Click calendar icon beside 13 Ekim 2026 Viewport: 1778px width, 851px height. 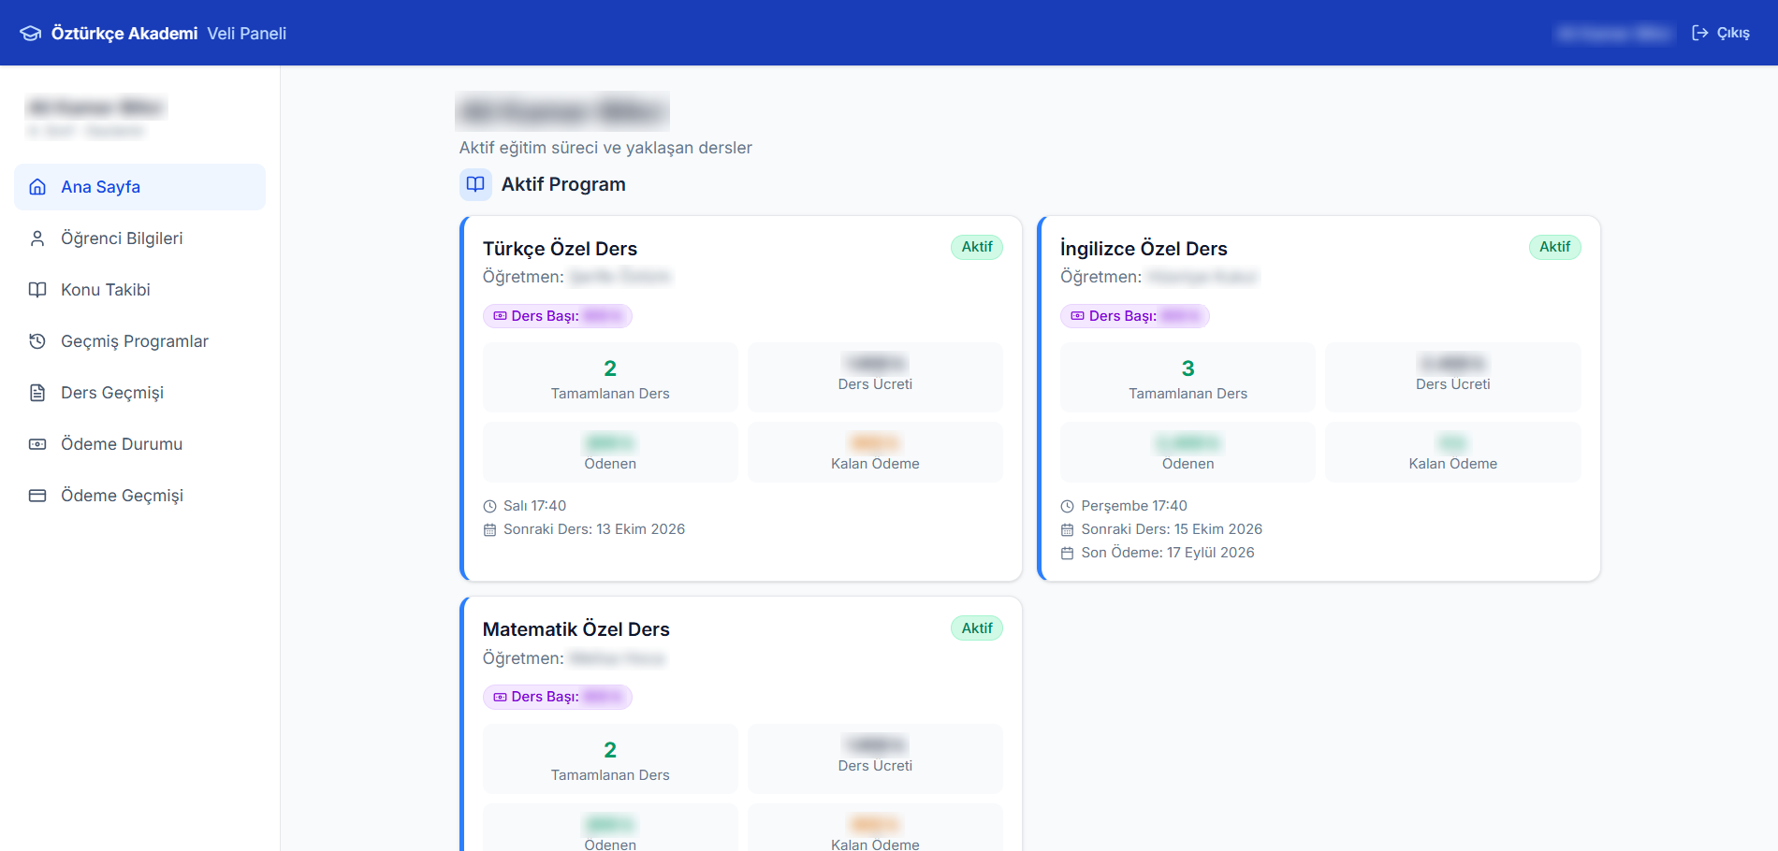click(x=489, y=529)
